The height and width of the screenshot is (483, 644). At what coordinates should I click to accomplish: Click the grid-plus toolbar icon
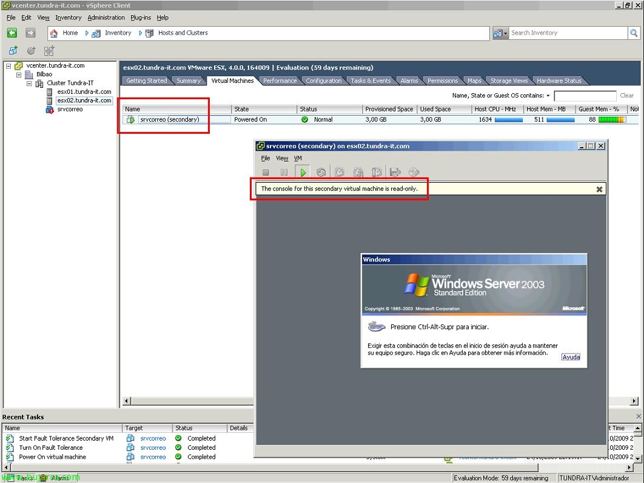tap(49, 51)
